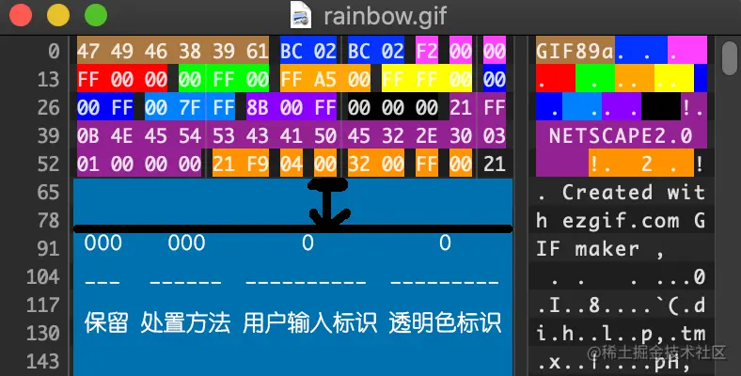Image resolution: width=741 pixels, height=376 pixels.
Task: Click hex byte 39 in the first row
Action: point(224,51)
